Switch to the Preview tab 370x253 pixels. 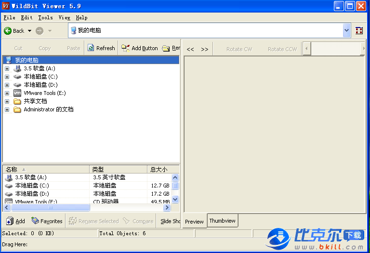194,222
